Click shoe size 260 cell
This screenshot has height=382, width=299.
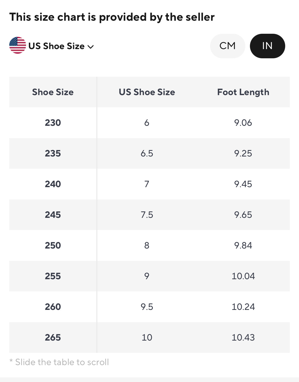point(53,307)
